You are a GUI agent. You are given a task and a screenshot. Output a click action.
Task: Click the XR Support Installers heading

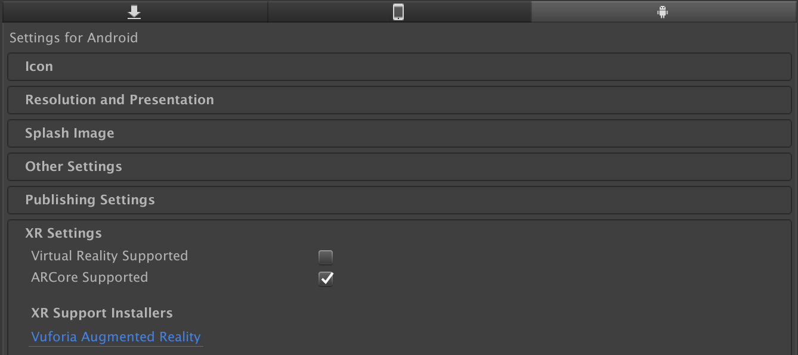pos(102,313)
